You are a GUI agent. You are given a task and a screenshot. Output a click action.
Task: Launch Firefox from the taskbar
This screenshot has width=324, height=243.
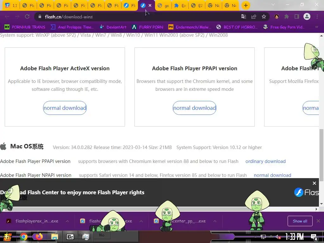pyautogui.click(x=39, y=237)
